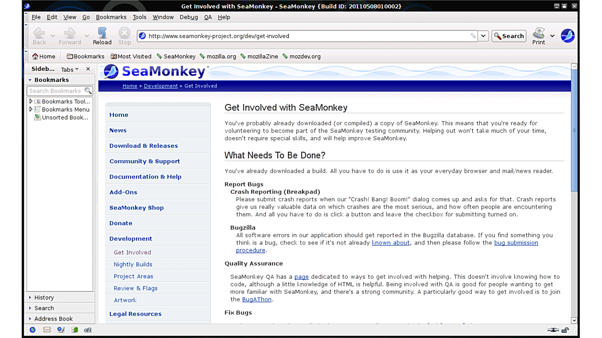Click the Reload toolbar button
602x338 pixels.
pyautogui.click(x=102, y=36)
